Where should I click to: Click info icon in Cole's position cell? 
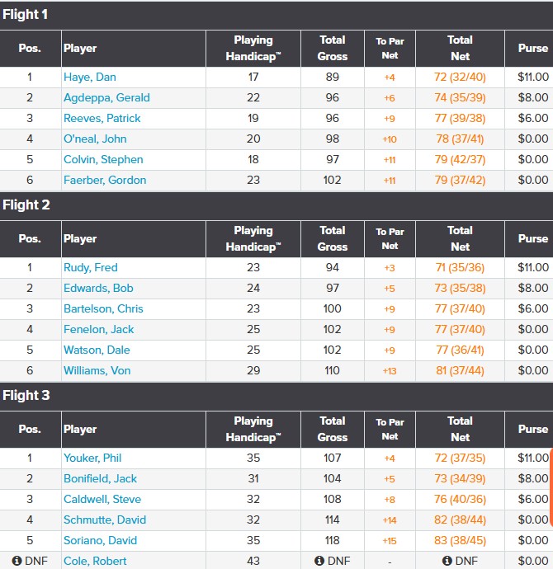pos(7,561)
